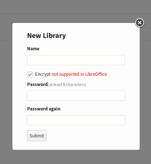Submit the new library form
The height and width of the screenshot is (164, 151).
[x=37, y=136]
